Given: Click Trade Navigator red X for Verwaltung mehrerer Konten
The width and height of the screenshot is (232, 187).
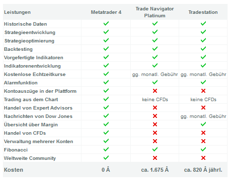Looking at the screenshot, I should coord(155,141).
